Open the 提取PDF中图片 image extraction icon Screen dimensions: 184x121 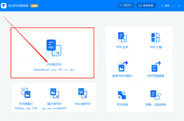pos(123,66)
